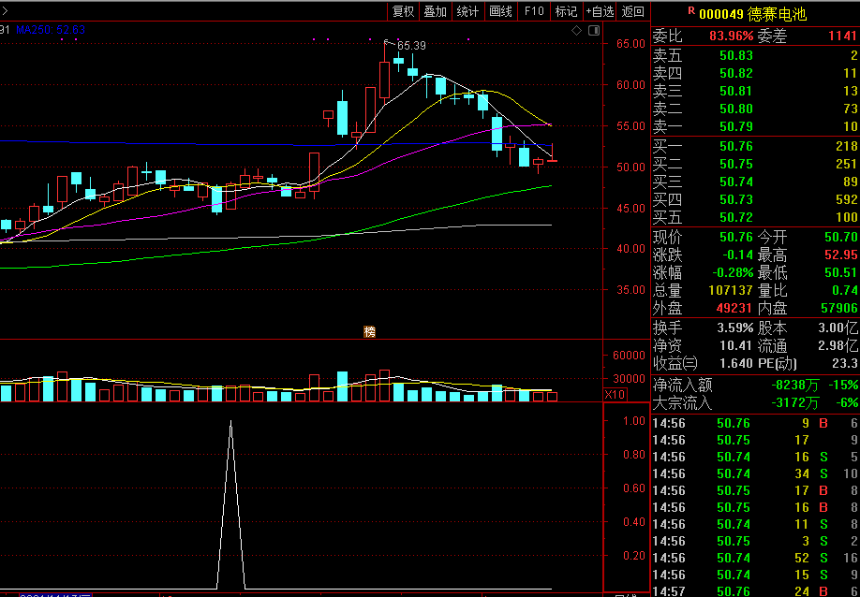Add stock with +自选 button

[x=600, y=11]
